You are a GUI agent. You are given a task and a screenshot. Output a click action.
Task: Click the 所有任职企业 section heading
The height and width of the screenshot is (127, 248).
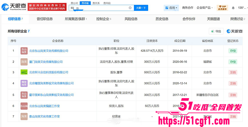point(19,31)
